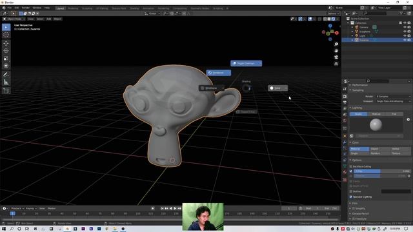This screenshot has height=232, width=413.
Task: Toggle Simplify panel checkbox
Action: (x=354, y=208)
